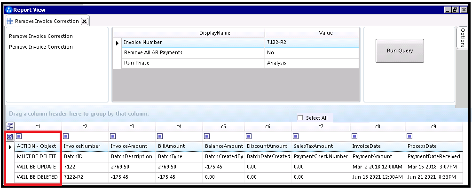Toggle the filter box under column c2
This screenshot has height=190, width=472.
tap(66, 136)
